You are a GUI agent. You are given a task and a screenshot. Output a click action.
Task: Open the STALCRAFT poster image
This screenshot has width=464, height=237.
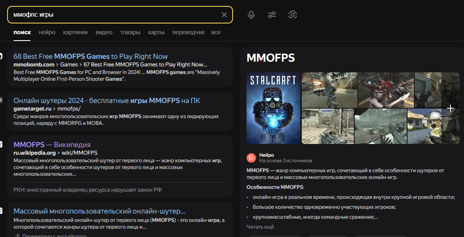274,108
